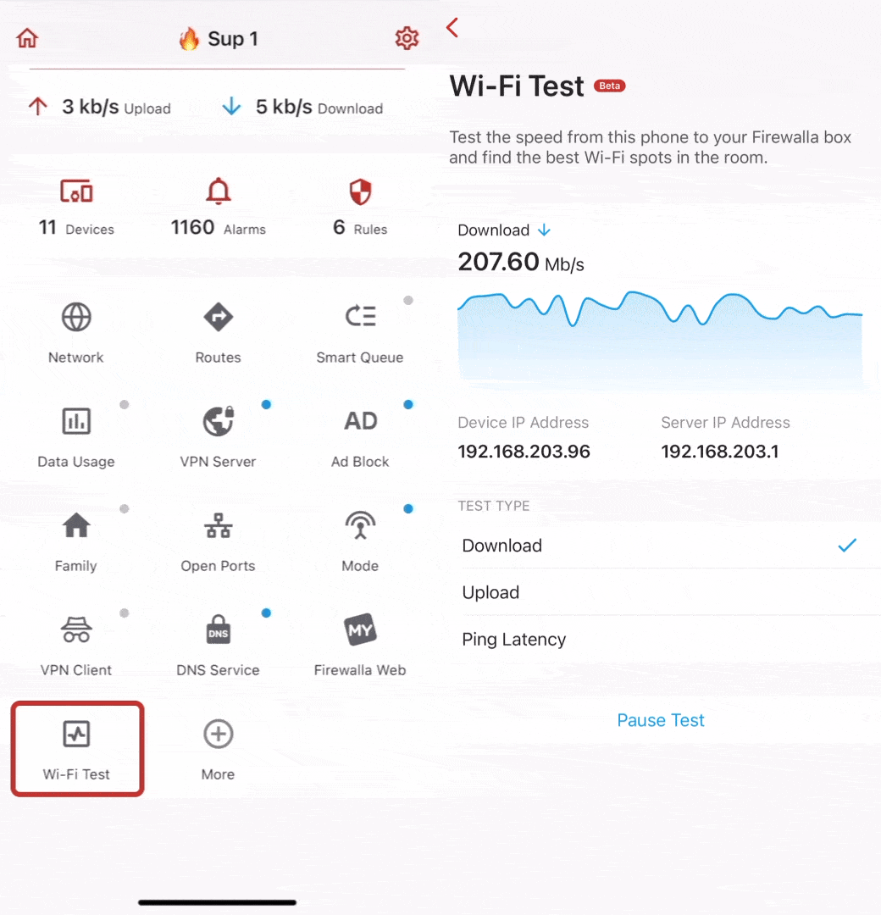Screen dimensions: 881x915
Task: Tap the 11 devices count
Action: click(x=47, y=227)
